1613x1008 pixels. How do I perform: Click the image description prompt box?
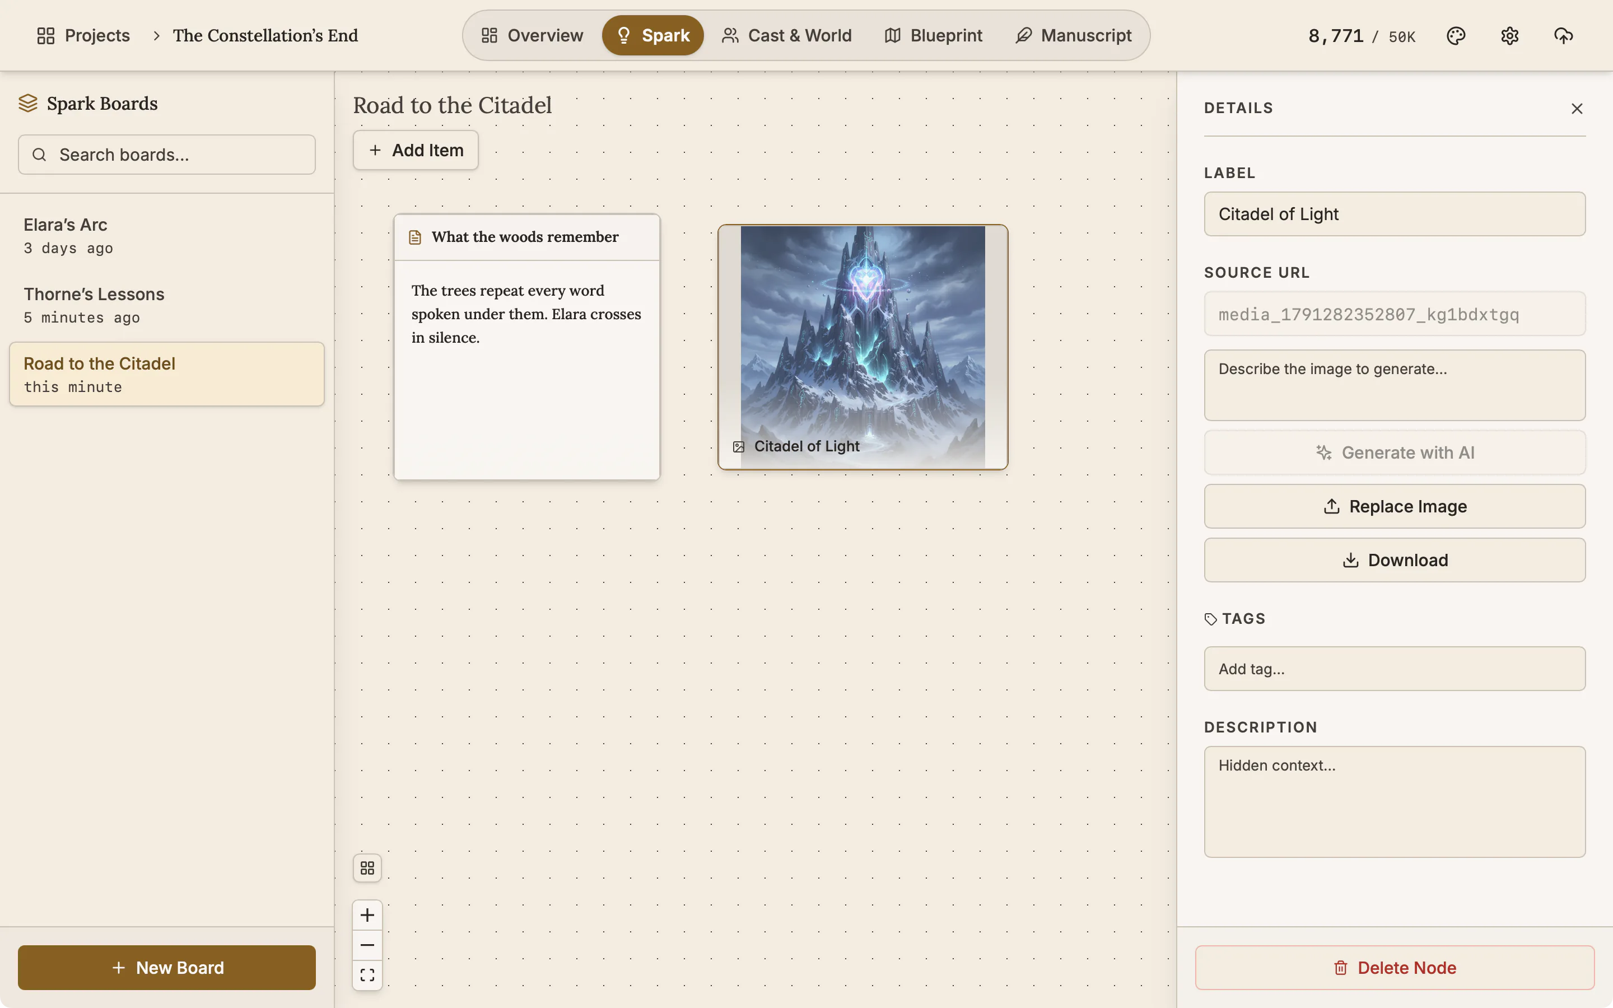click(1395, 385)
